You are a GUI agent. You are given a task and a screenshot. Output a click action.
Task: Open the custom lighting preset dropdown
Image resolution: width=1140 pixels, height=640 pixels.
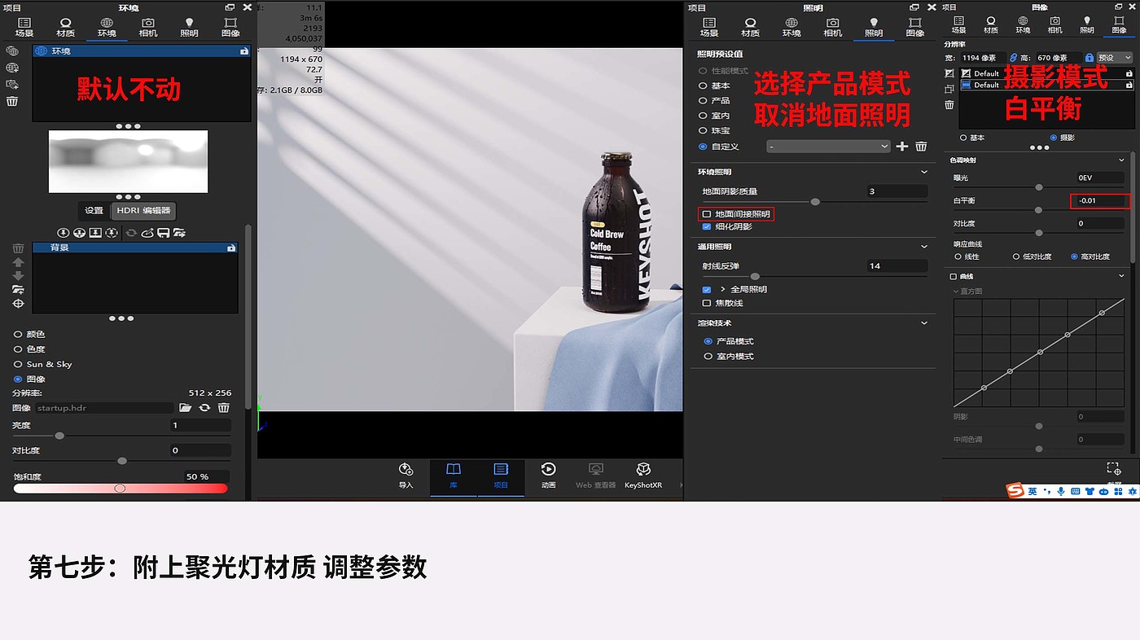point(829,147)
